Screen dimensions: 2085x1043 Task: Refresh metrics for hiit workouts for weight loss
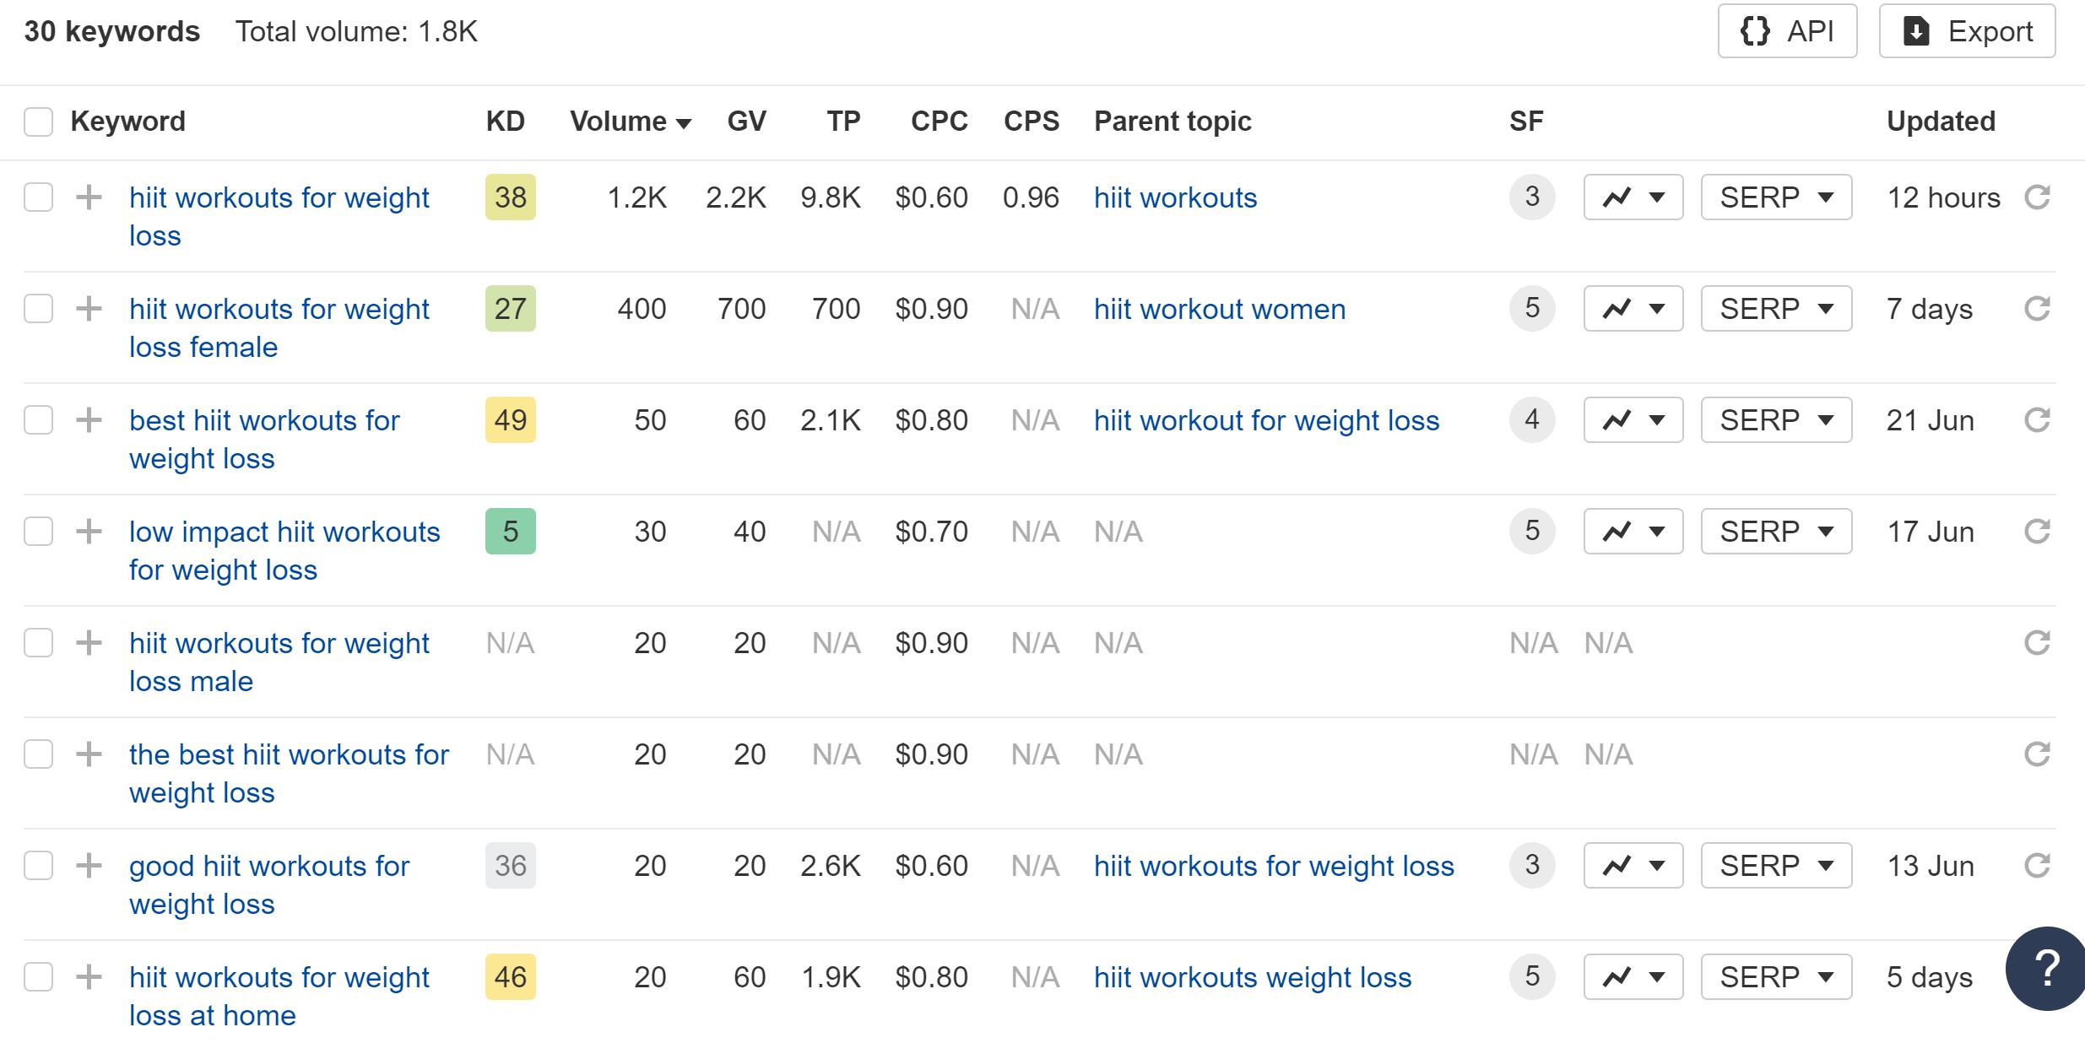click(x=2039, y=197)
